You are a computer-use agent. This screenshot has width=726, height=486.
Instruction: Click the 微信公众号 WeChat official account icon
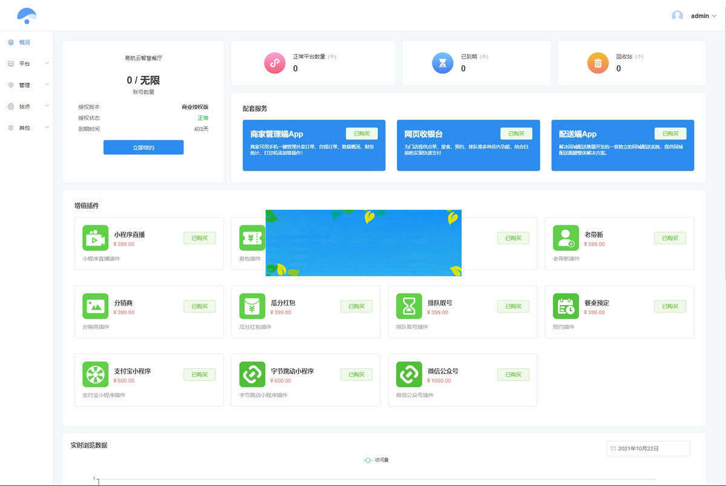click(409, 375)
